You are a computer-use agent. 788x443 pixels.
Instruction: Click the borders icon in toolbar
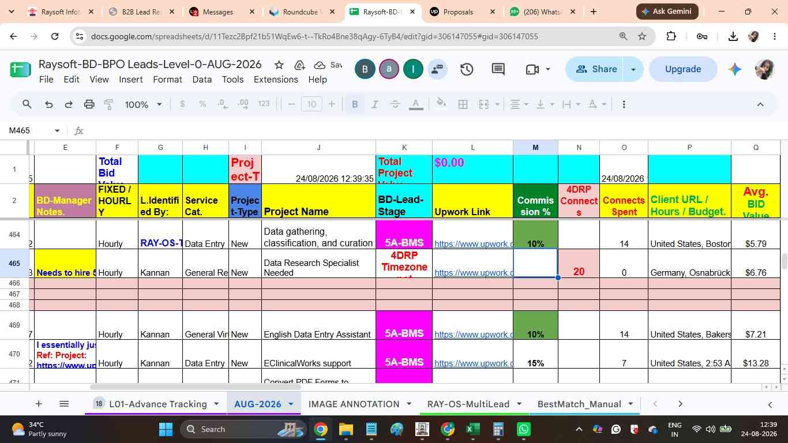pyautogui.click(x=463, y=104)
